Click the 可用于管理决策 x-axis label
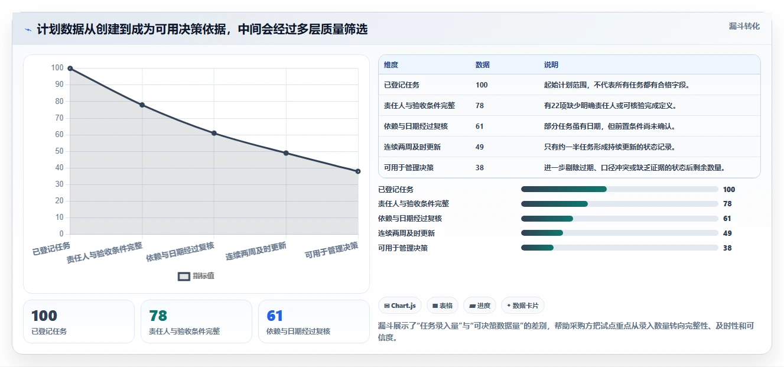Screen dimensions: 784x367 (331, 251)
